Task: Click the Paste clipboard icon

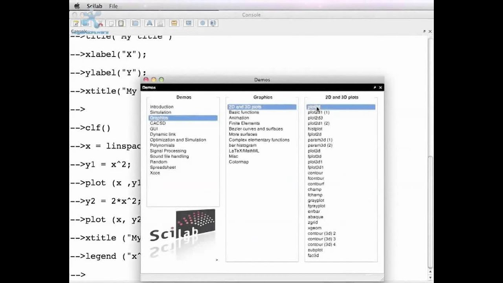Action: 121,23
